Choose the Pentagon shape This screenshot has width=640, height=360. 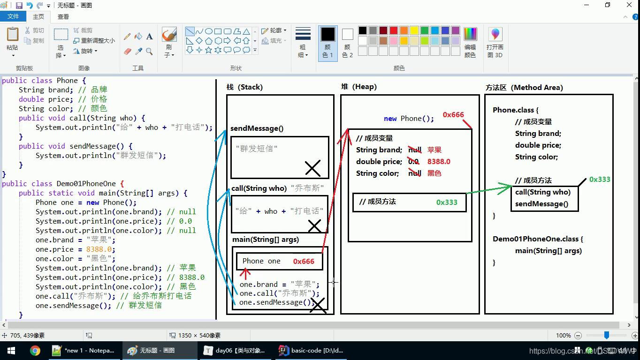click(x=208, y=41)
